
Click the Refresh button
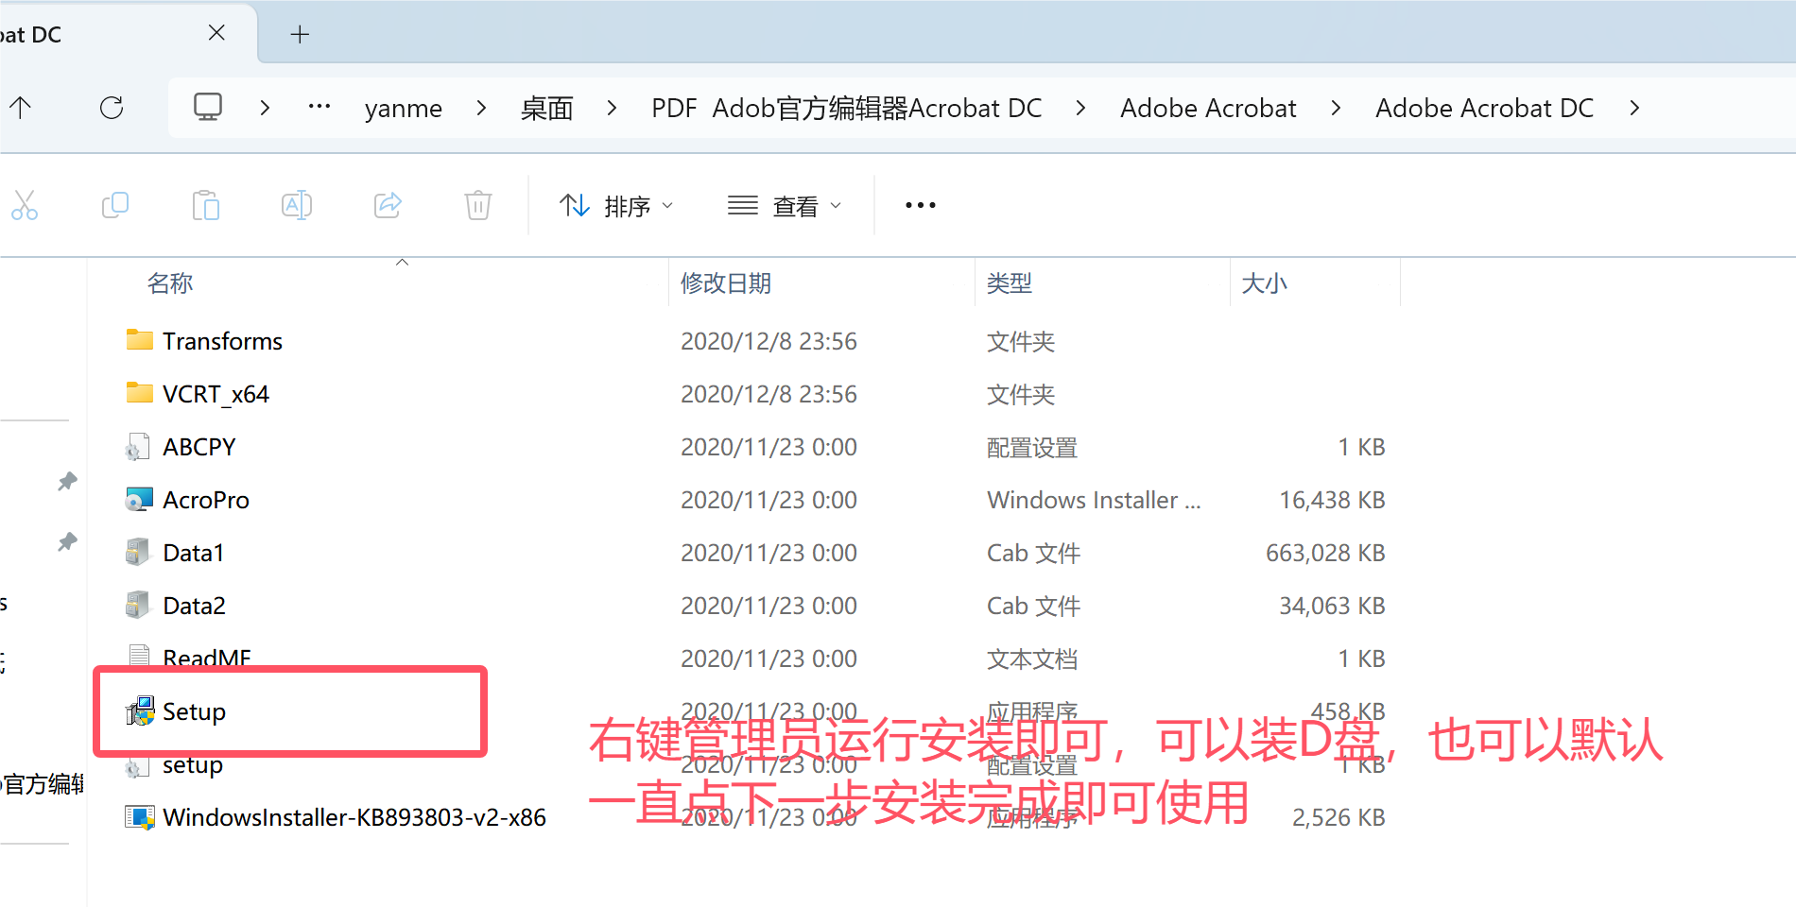click(x=112, y=108)
